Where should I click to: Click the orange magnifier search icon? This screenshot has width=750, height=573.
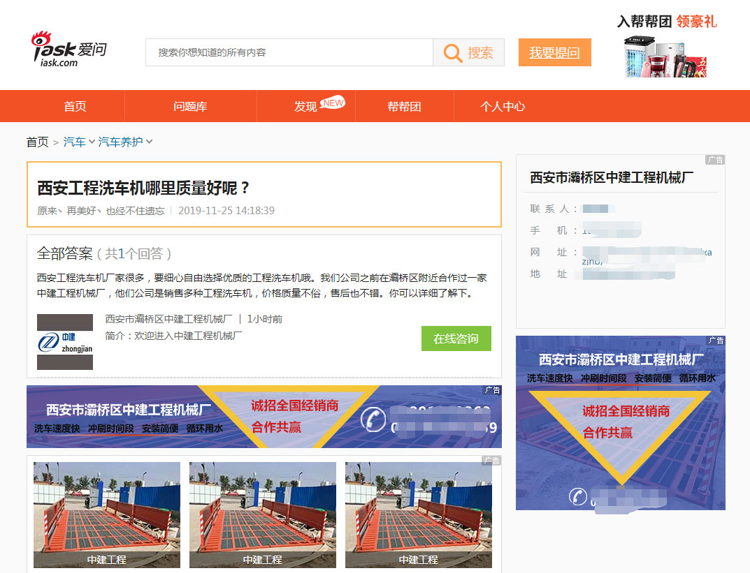coord(452,53)
